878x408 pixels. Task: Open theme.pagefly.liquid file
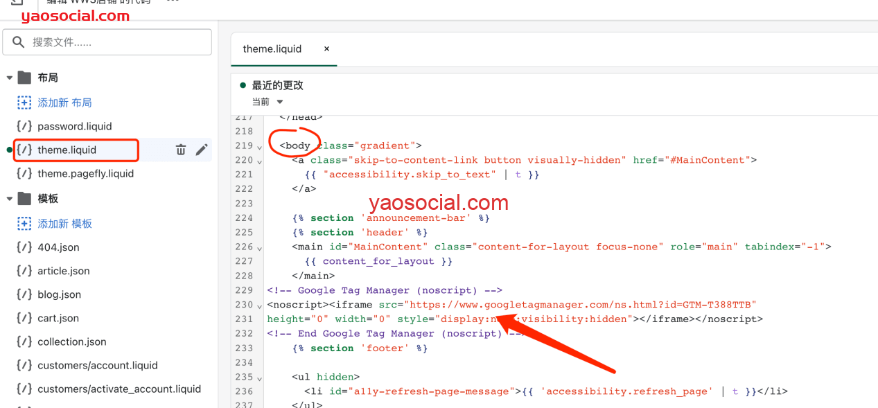pyautogui.click(x=85, y=173)
